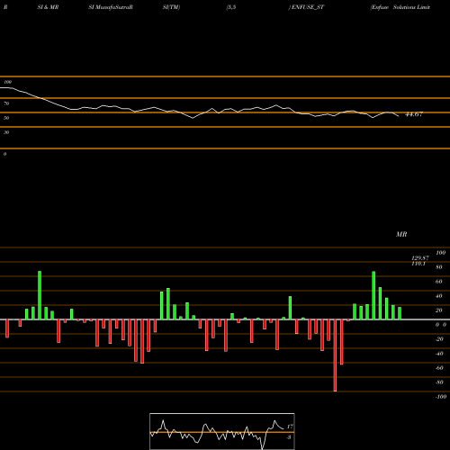Click the 70 label on RSI axis

(x=6, y=103)
